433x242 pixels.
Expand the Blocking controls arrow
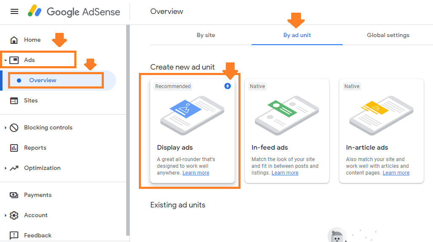click(x=5, y=128)
